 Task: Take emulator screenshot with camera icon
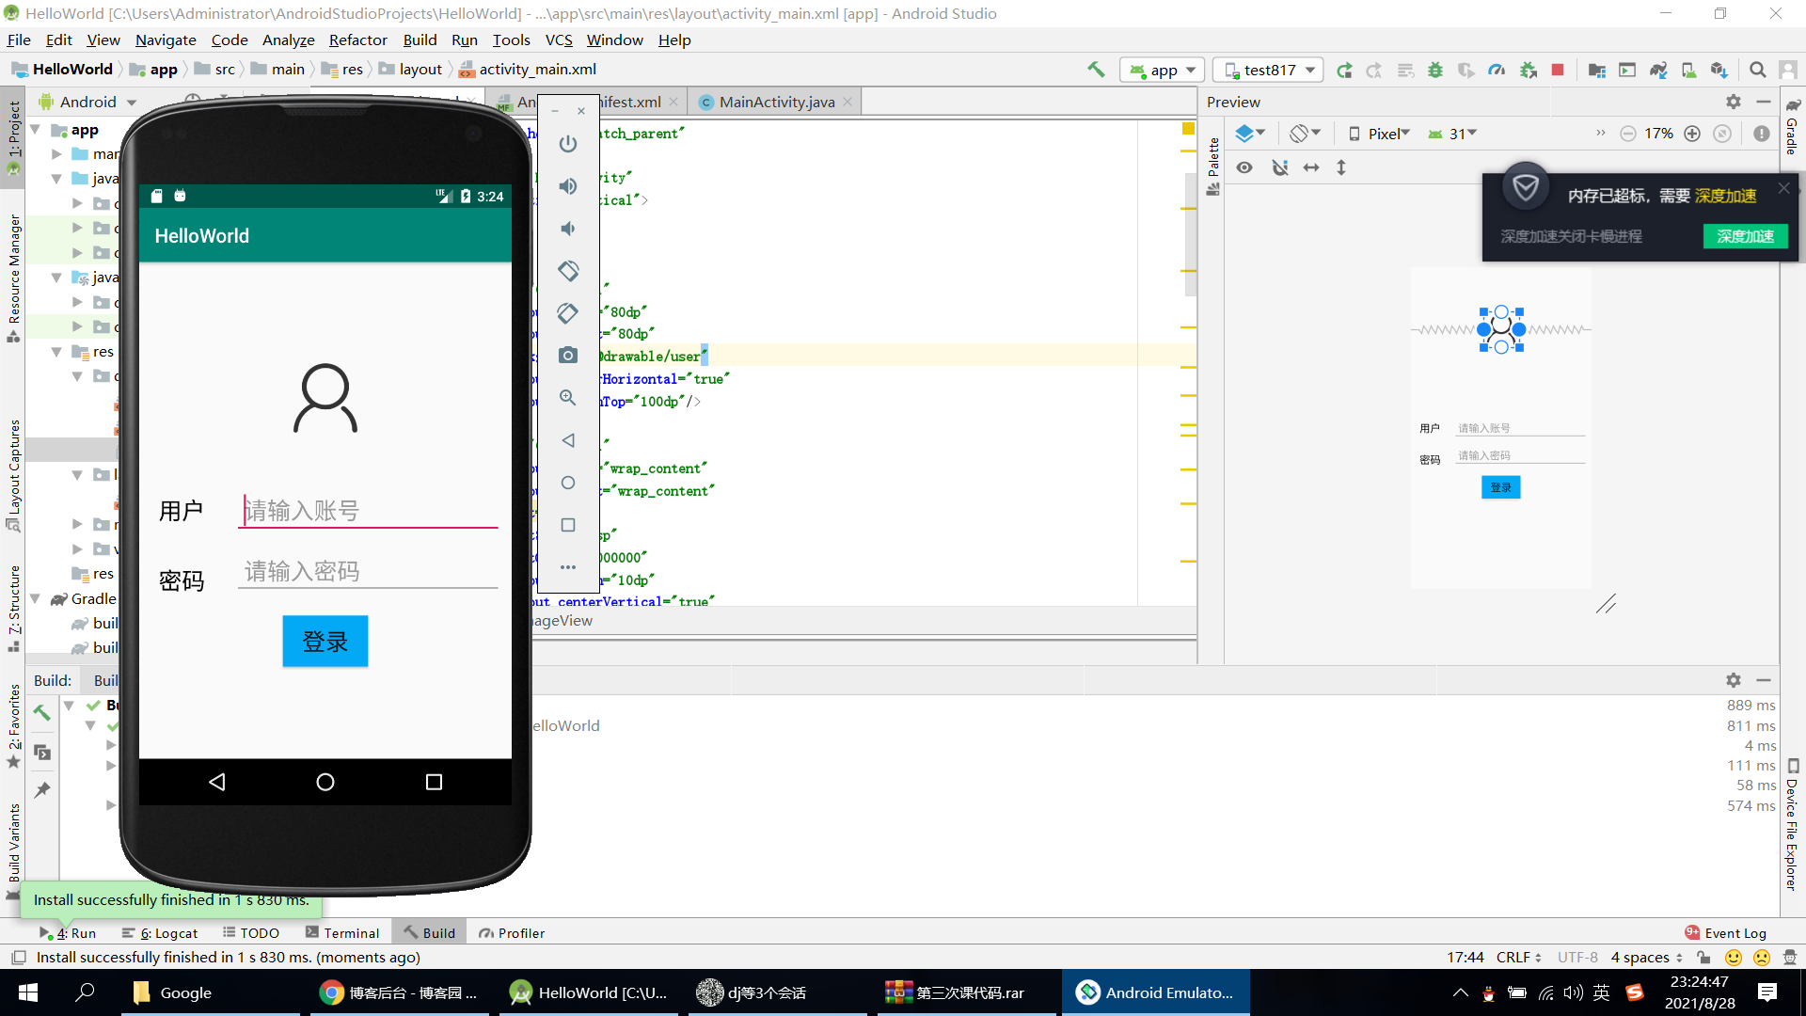point(567,356)
